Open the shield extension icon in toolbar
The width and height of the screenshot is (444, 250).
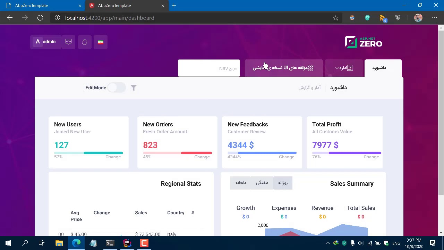click(398, 18)
